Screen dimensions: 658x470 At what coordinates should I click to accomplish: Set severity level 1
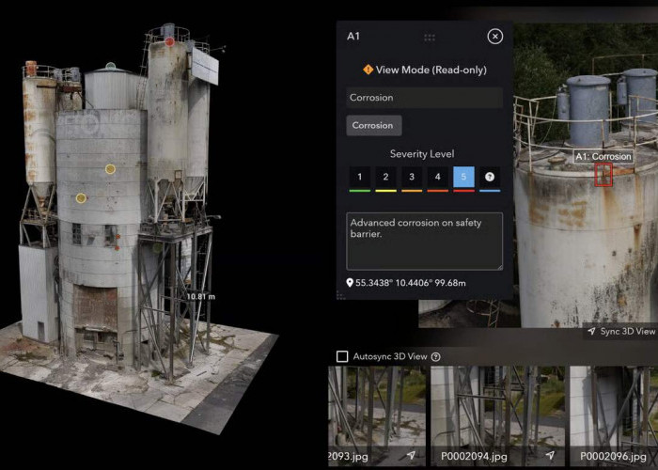(360, 178)
